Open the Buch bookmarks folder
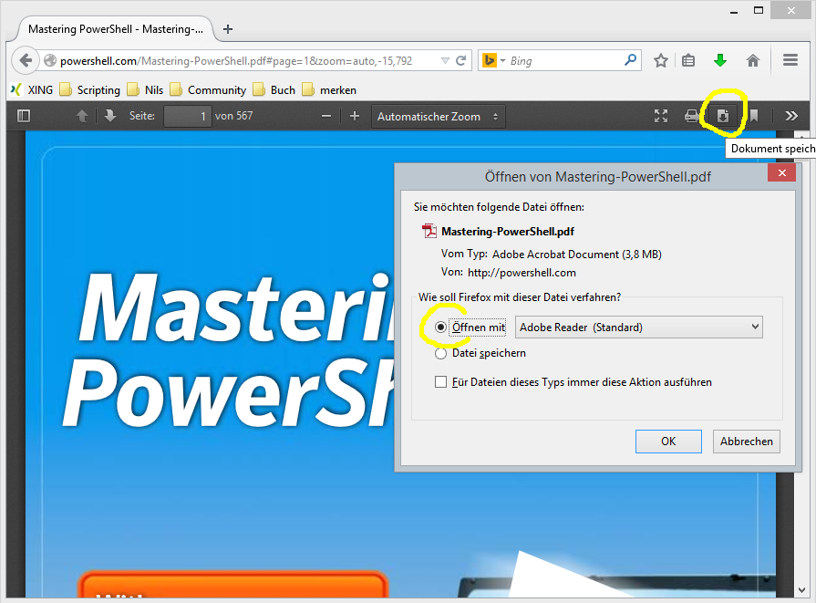816x603 pixels. [274, 90]
